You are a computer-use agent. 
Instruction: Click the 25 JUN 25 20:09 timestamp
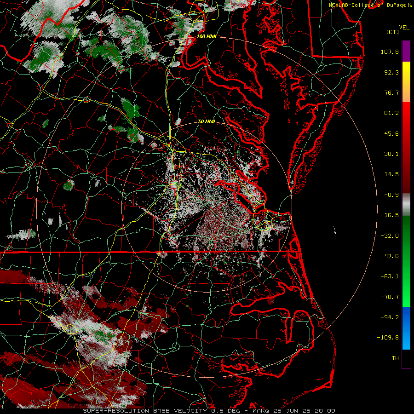click(x=304, y=411)
